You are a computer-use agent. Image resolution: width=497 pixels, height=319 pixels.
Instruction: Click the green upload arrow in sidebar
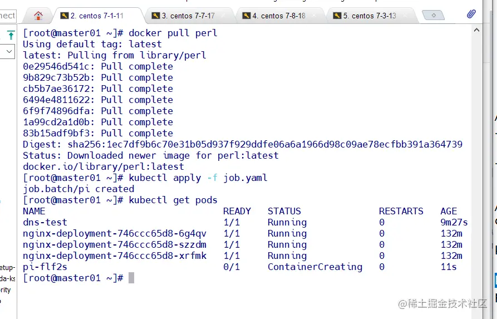coord(10,35)
